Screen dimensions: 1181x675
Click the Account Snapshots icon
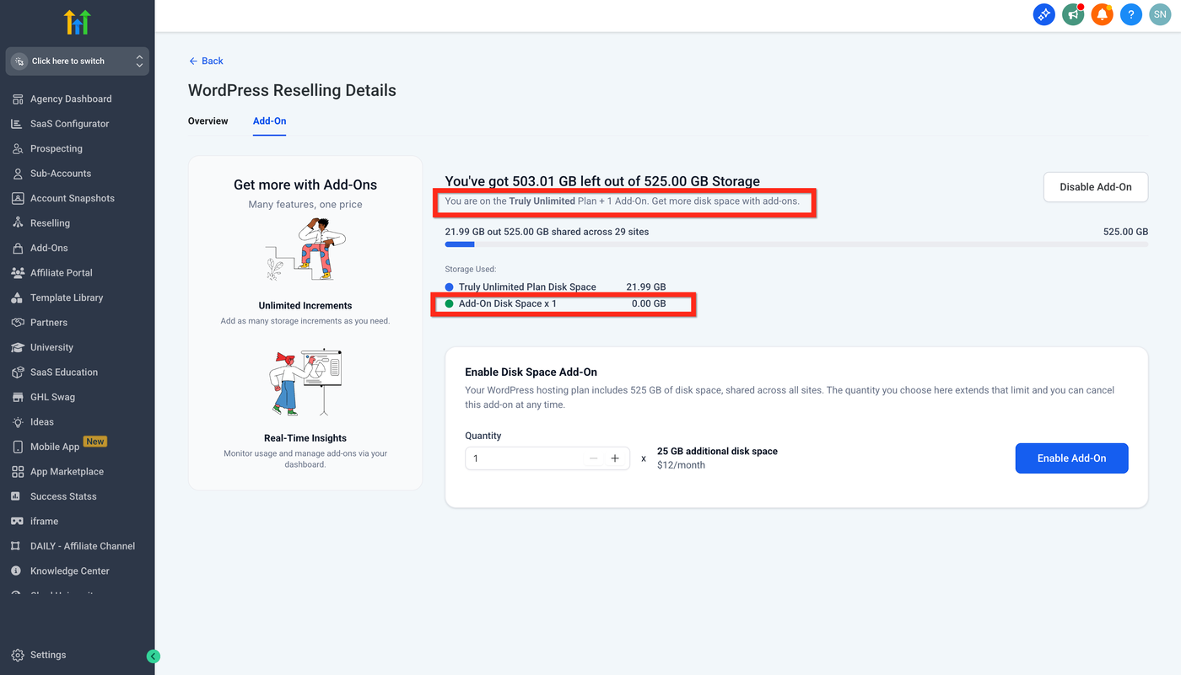point(18,198)
